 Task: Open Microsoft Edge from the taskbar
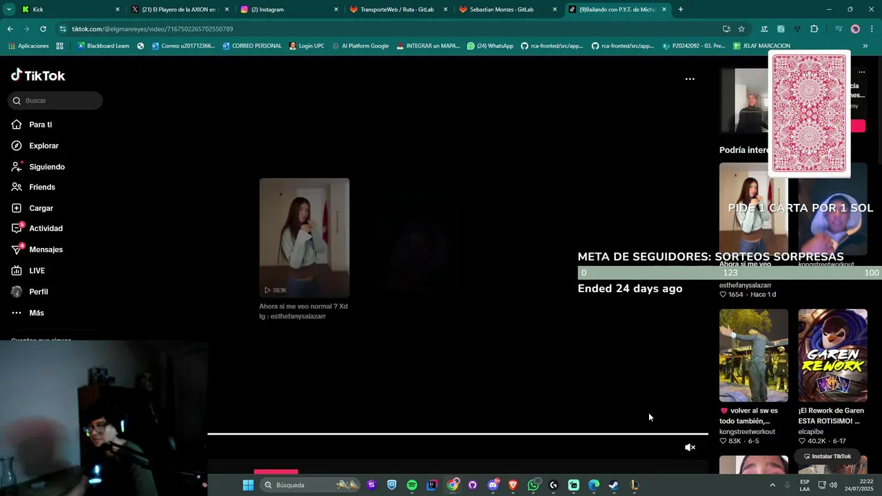tap(594, 485)
